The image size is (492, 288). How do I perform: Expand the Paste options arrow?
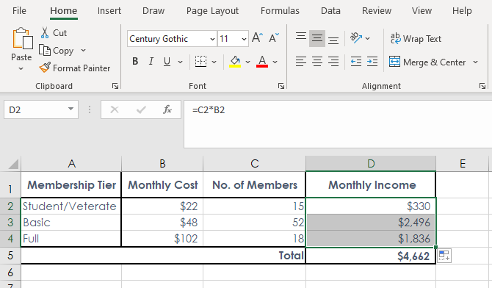(x=21, y=68)
